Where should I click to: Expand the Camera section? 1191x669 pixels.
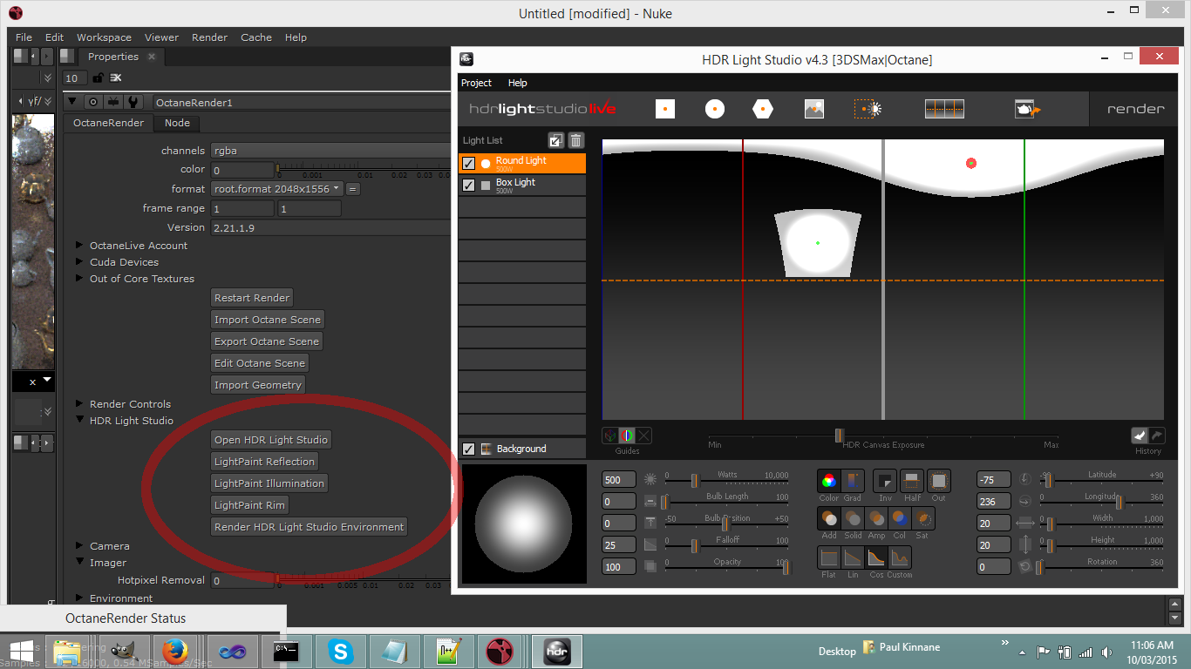point(80,546)
